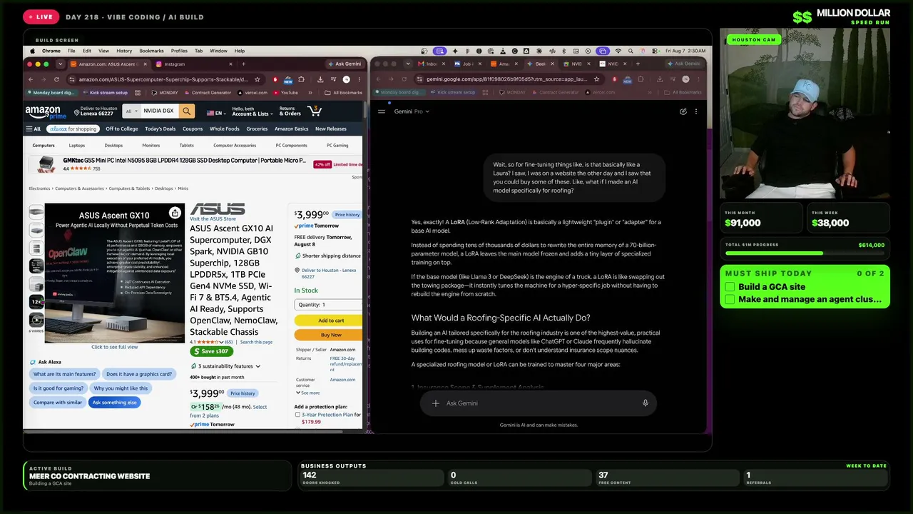913x514 pixels.
Task: Click the Amazon Prime logo
Action: pyautogui.click(x=46, y=111)
